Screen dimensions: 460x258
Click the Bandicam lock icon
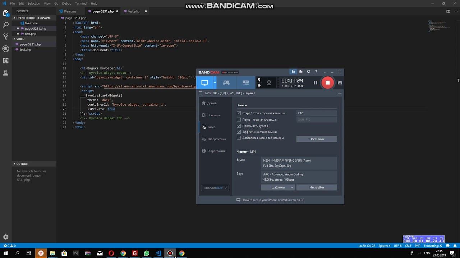[x=293, y=72]
